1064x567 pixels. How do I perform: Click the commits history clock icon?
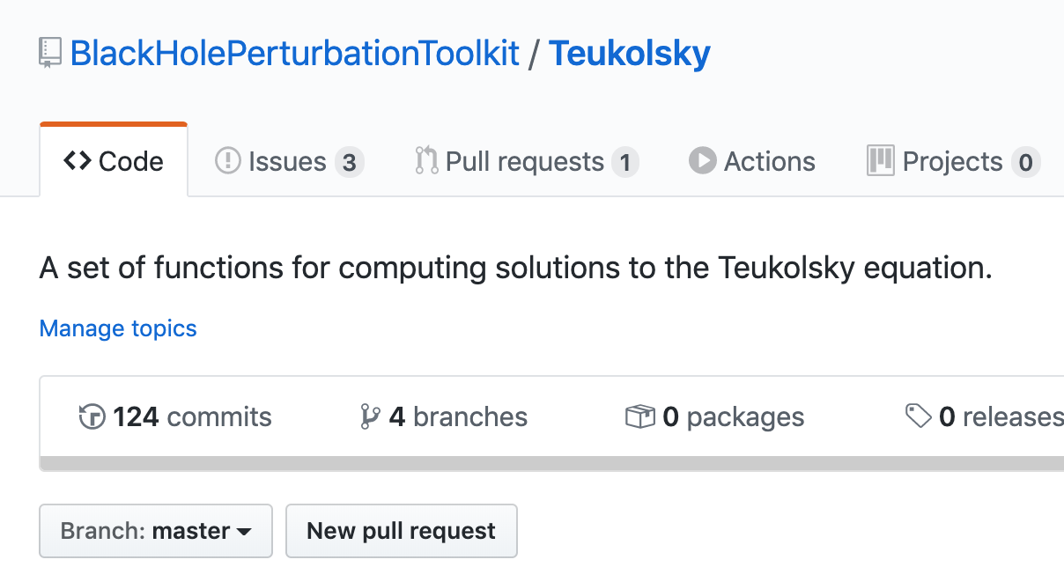pyautogui.click(x=92, y=416)
